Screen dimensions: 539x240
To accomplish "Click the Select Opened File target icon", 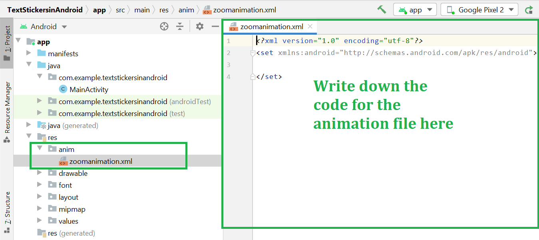I will tap(164, 27).
